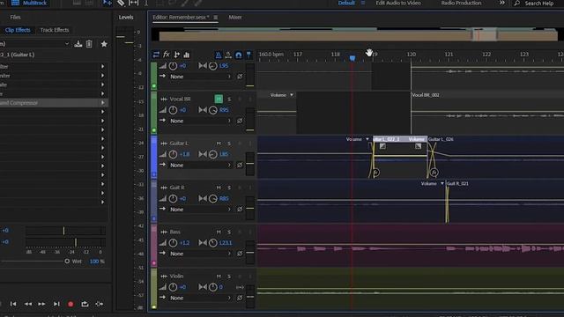This screenshot has width=564, height=317.
Task: Open the Guit R Volume automation dropdown
Action: point(442,183)
